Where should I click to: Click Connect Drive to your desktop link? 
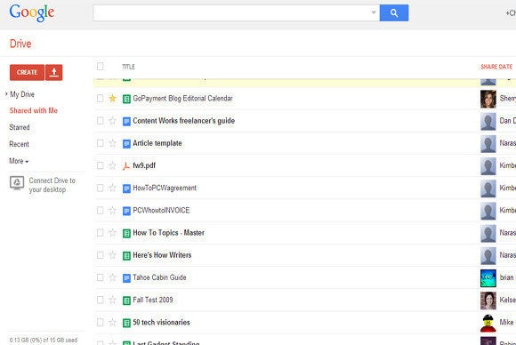pyautogui.click(x=52, y=185)
